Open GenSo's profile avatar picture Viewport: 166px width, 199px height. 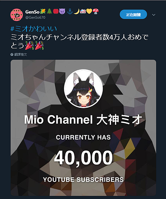tap(17, 15)
